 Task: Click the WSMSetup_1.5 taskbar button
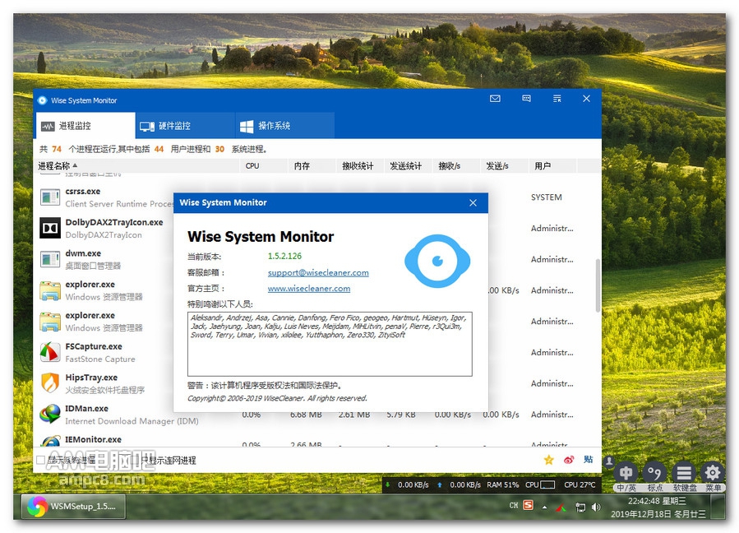point(73,506)
